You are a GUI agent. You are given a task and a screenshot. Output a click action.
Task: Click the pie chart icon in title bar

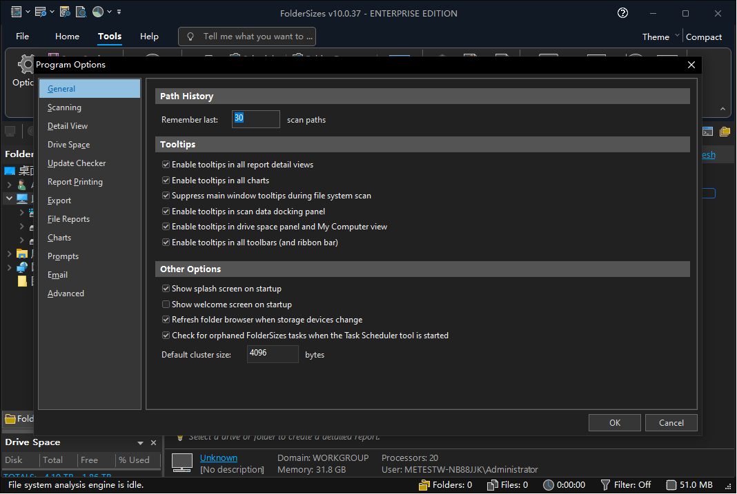coord(98,12)
